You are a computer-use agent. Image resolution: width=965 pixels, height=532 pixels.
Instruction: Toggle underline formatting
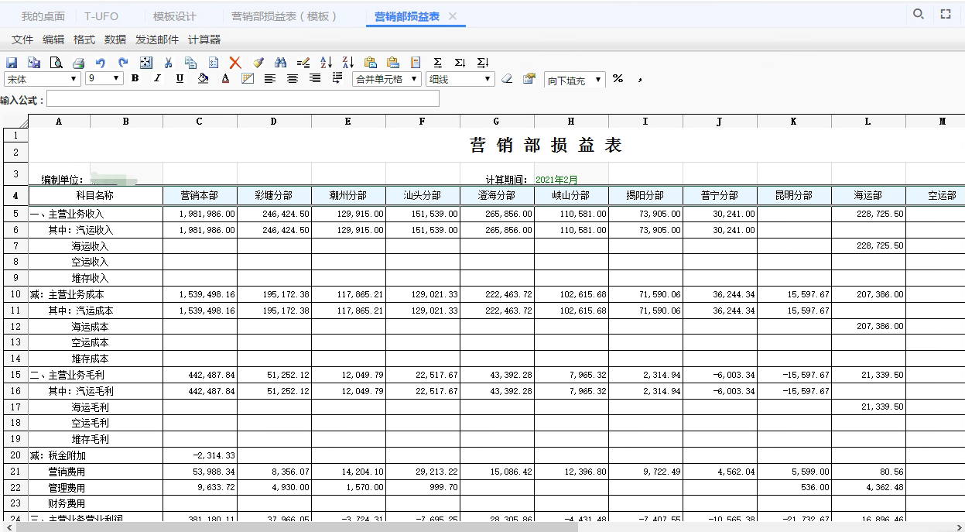tap(180, 78)
